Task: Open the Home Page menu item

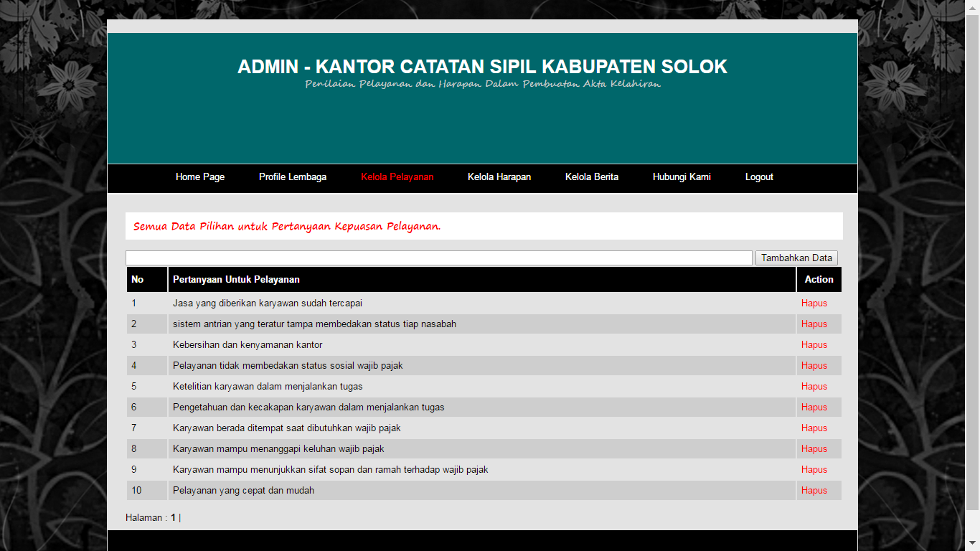Action: point(200,177)
